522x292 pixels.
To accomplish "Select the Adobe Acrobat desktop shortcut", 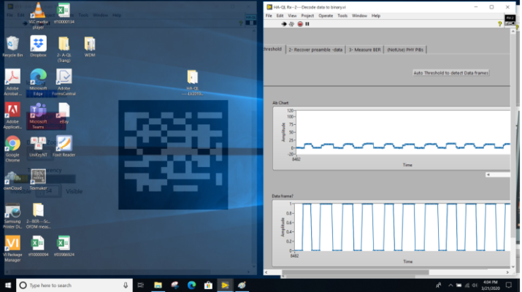I will 12,82.
